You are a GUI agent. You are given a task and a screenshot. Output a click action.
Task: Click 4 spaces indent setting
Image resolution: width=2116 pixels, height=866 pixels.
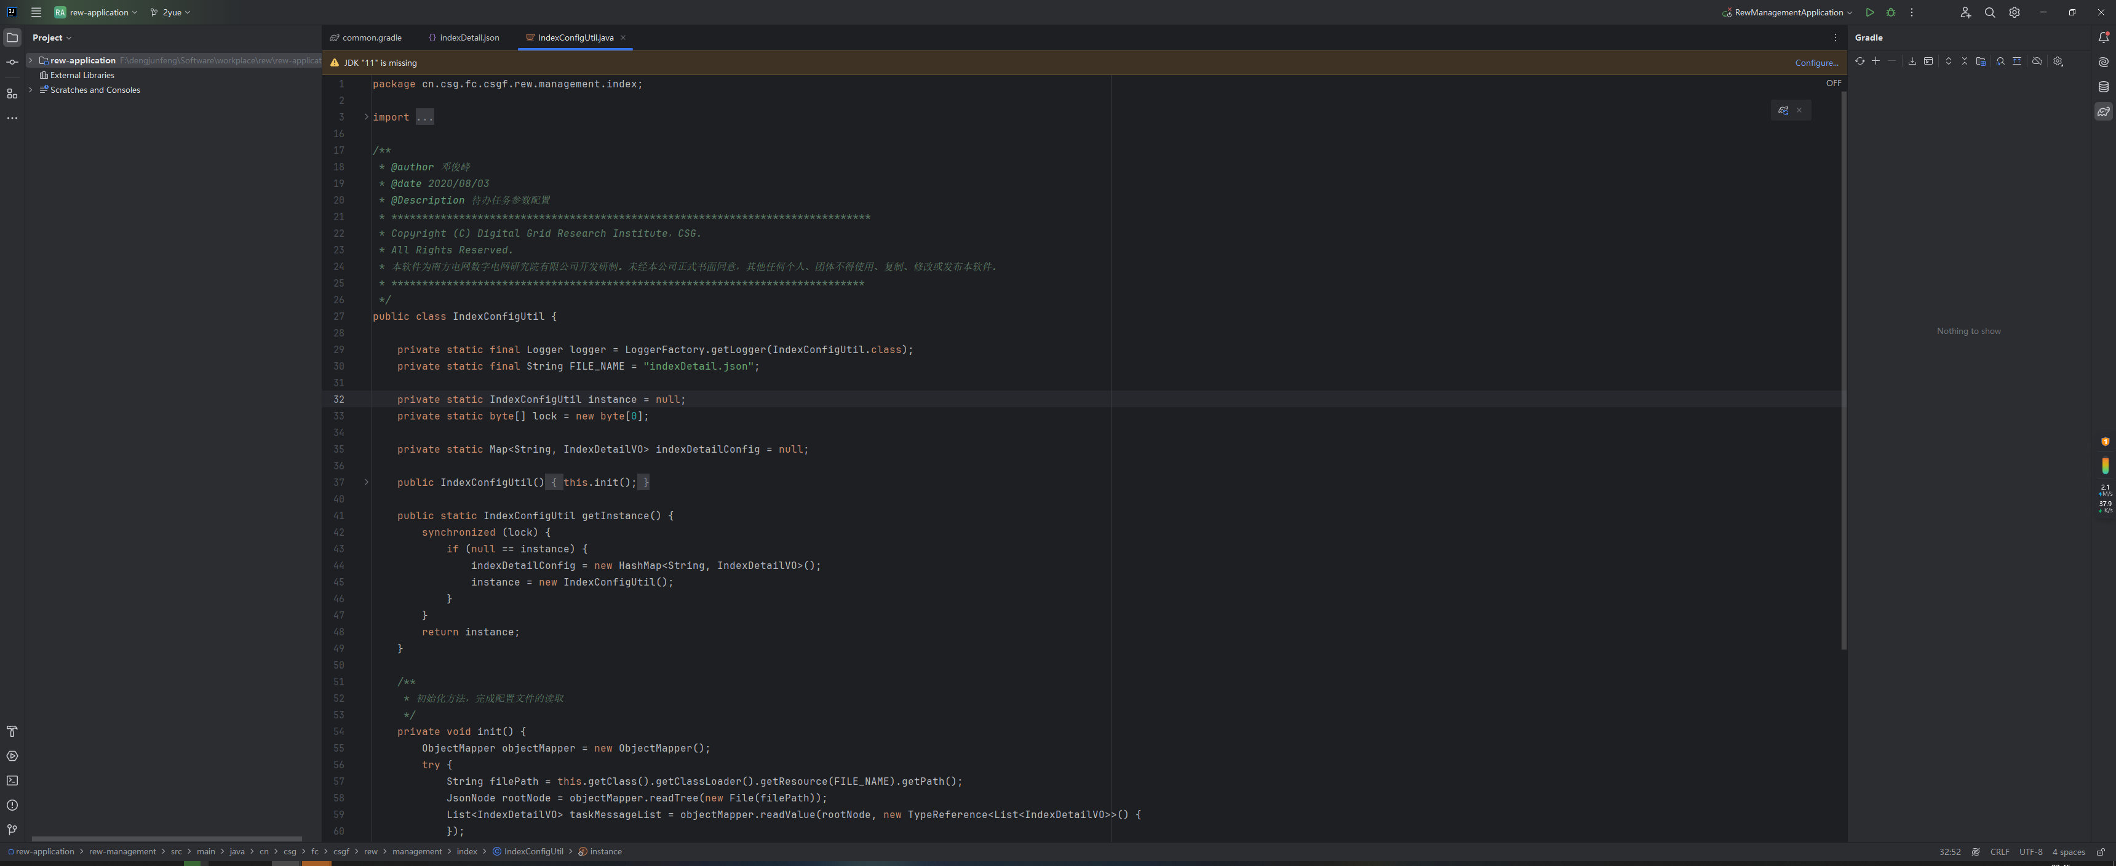click(x=2069, y=852)
